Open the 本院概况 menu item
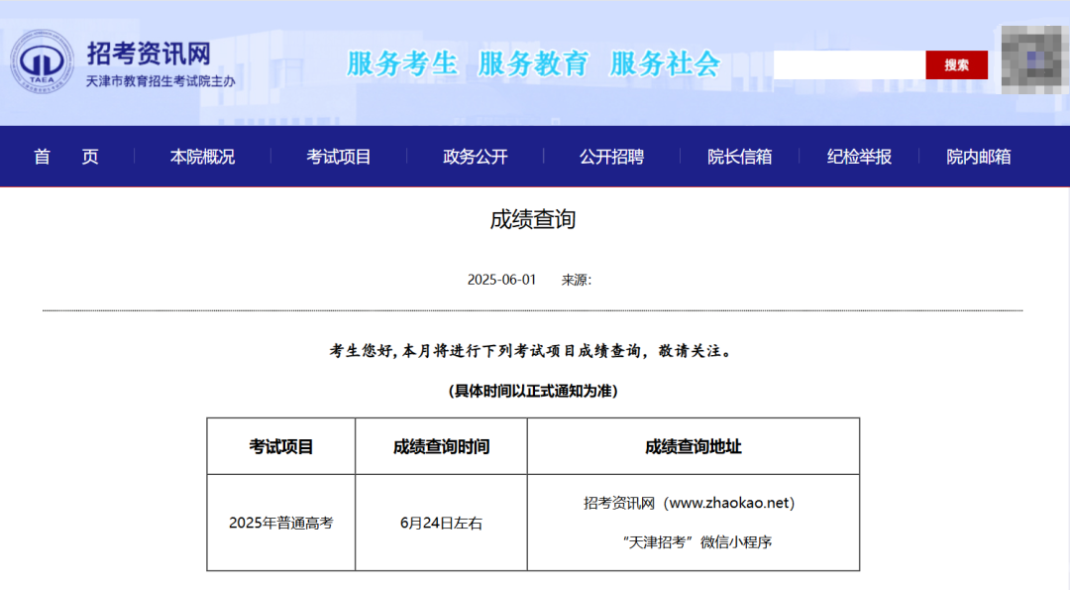This screenshot has height=590, width=1070. point(202,157)
